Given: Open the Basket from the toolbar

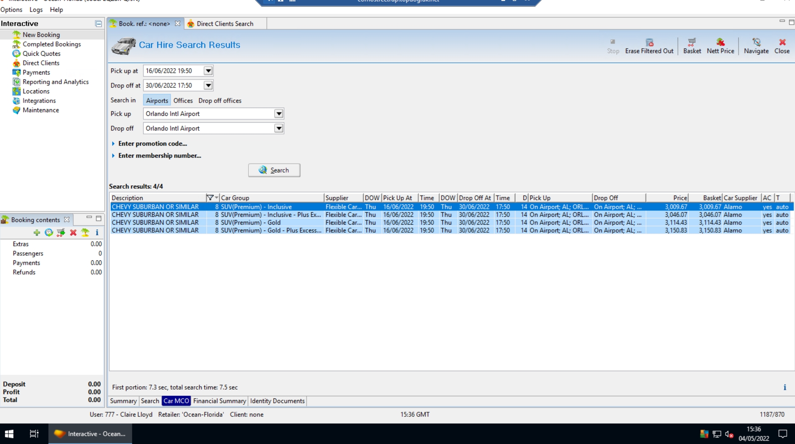Looking at the screenshot, I should pyautogui.click(x=692, y=46).
